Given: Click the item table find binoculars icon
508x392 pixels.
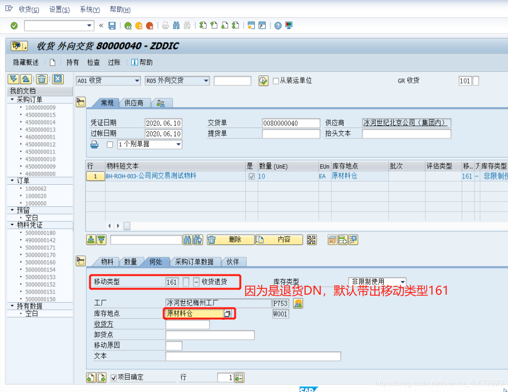Looking at the screenshot, I should click(x=188, y=240).
